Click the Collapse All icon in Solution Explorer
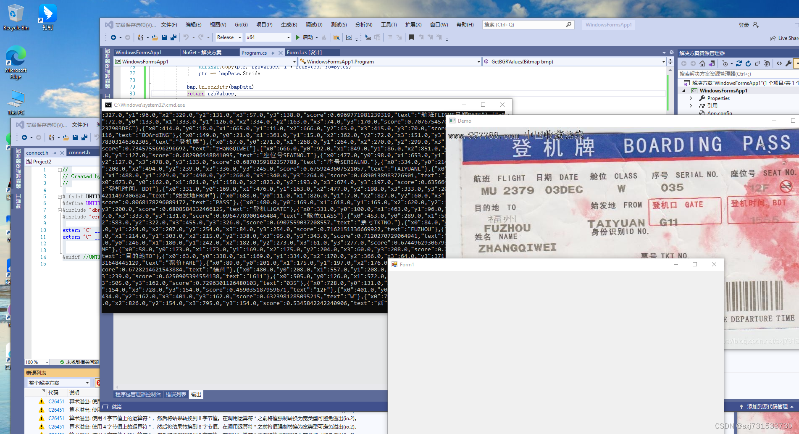The height and width of the screenshot is (434, 799). point(757,63)
